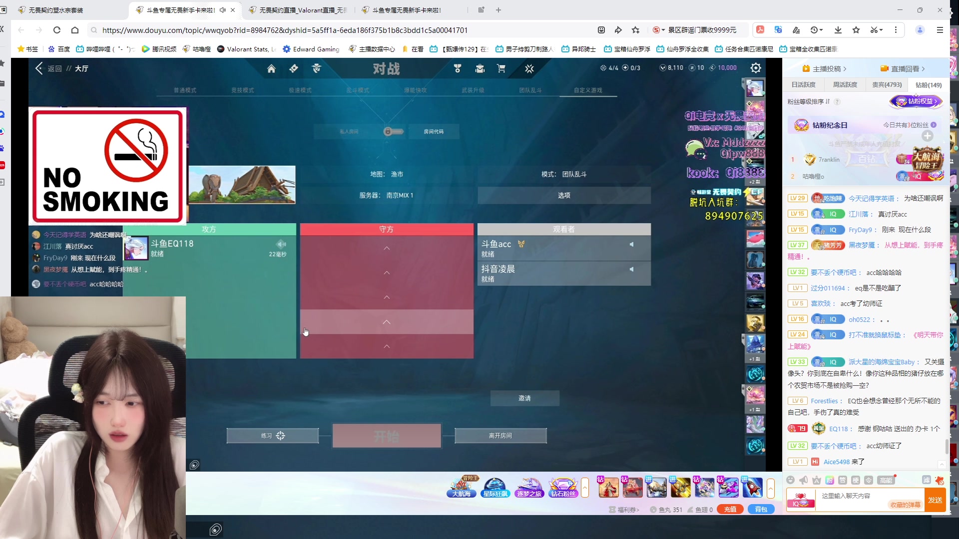The width and height of the screenshot is (959, 539).
Task: Toggle the 滤 chat filter button
Action: (x=926, y=480)
